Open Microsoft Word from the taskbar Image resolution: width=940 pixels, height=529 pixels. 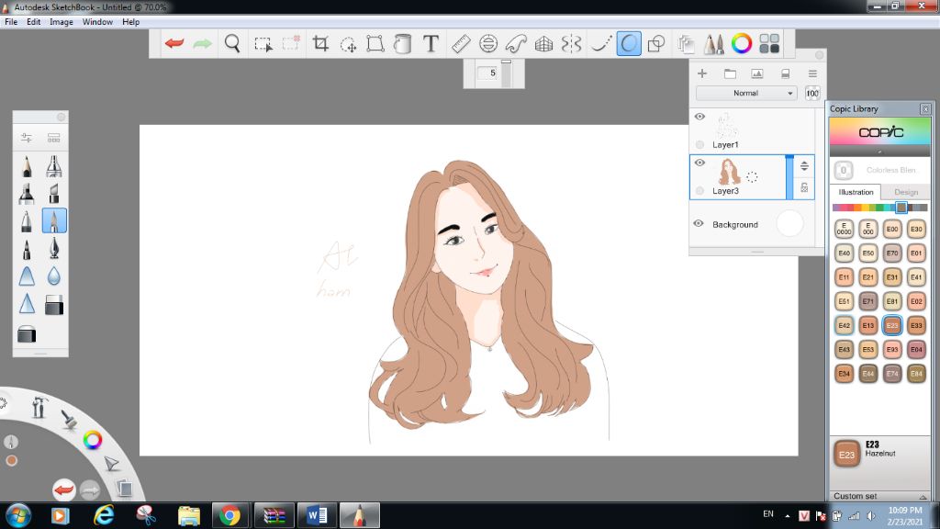pyautogui.click(x=317, y=515)
